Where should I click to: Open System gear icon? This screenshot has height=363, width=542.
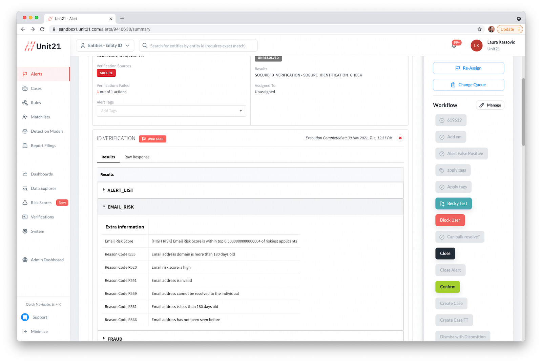25,231
